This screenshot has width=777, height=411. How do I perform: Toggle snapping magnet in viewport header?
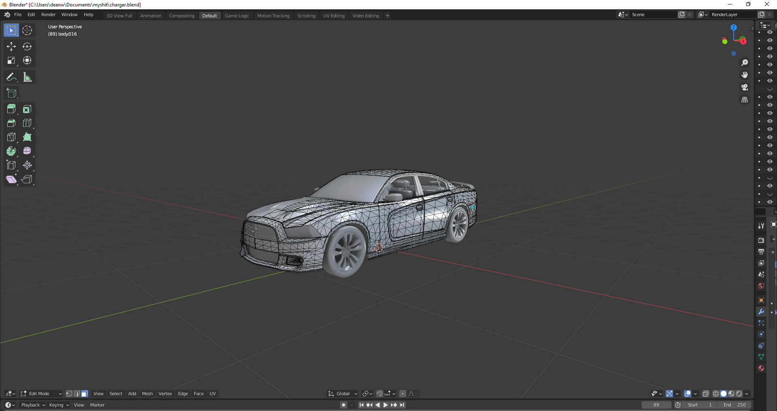tap(380, 394)
